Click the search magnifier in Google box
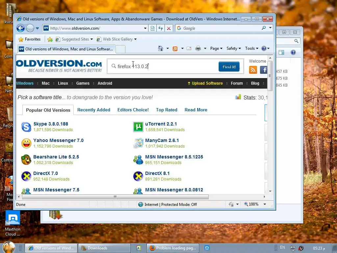 (264, 28)
